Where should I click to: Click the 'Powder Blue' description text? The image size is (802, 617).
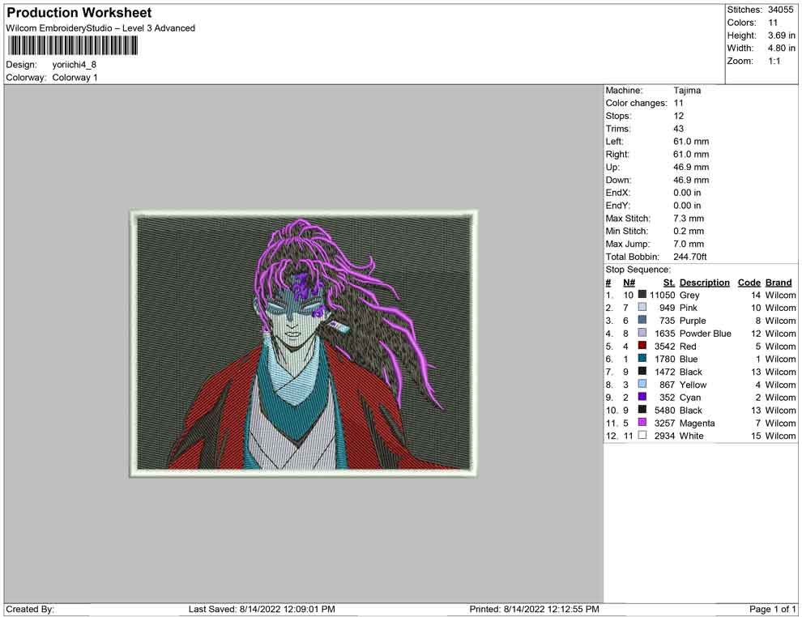706,334
